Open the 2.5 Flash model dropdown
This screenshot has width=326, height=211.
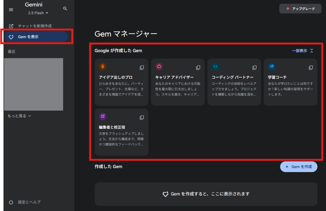(38, 13)
